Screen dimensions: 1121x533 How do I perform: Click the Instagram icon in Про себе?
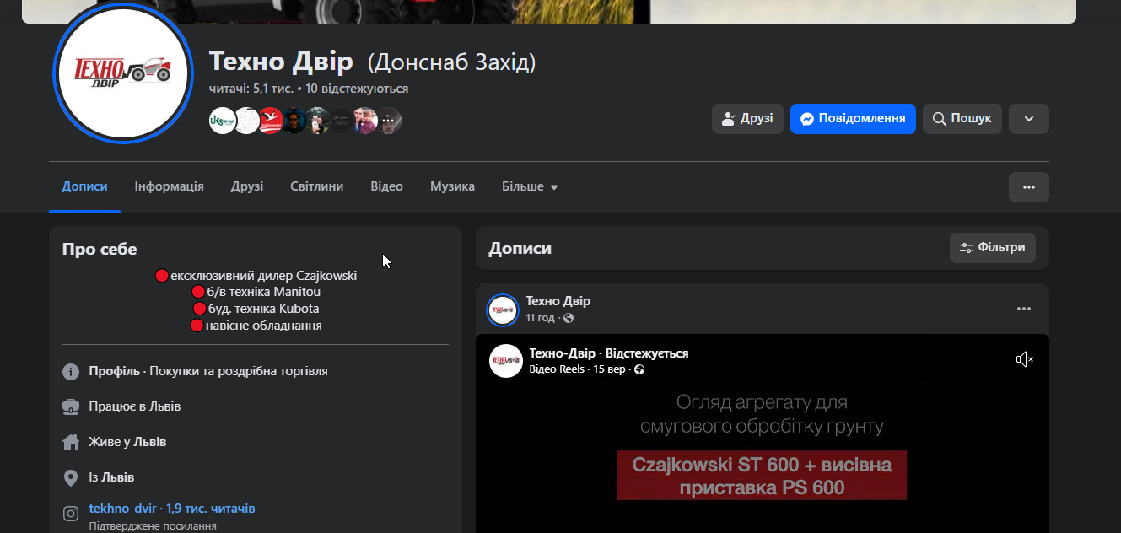tap(71, 513)
